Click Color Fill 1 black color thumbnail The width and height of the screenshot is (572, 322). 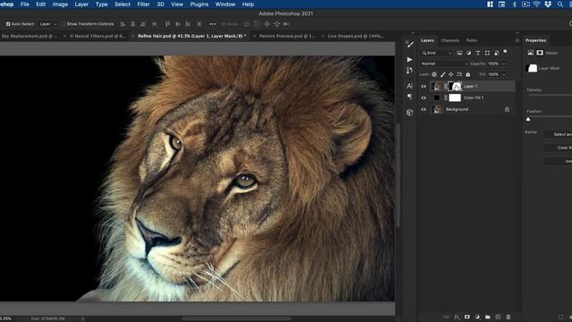[437, 97]
